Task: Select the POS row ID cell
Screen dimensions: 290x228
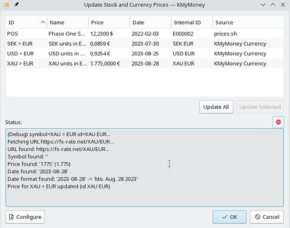Action: [x=27, y=33]
